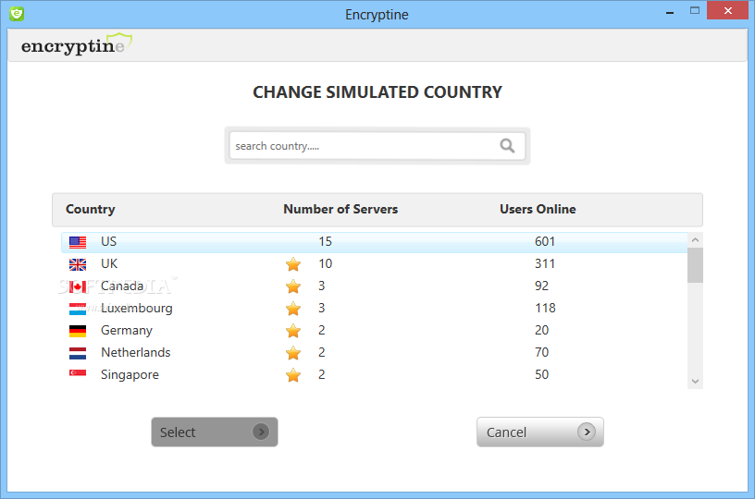Image resolution: width=755 pixels, height=499 pixels.
Task: Click the arrow icon on the Cancel button
Action: [587, 432]
